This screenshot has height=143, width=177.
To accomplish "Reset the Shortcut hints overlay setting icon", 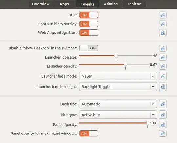I will click(x=163, y=24).
